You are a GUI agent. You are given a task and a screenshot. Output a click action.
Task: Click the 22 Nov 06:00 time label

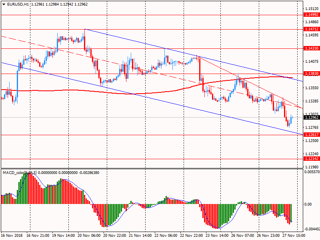(166, 236)
